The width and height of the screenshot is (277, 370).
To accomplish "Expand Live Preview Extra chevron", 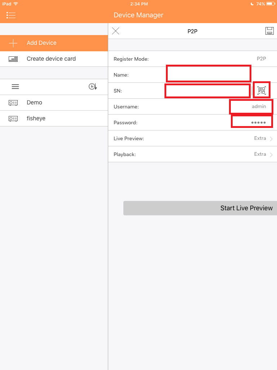I will (x=271, y=139).
